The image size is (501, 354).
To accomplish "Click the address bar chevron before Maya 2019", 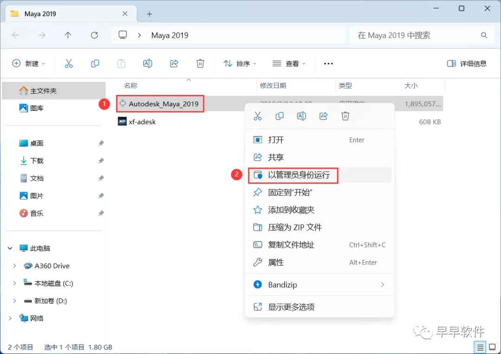I will point(139,35).
